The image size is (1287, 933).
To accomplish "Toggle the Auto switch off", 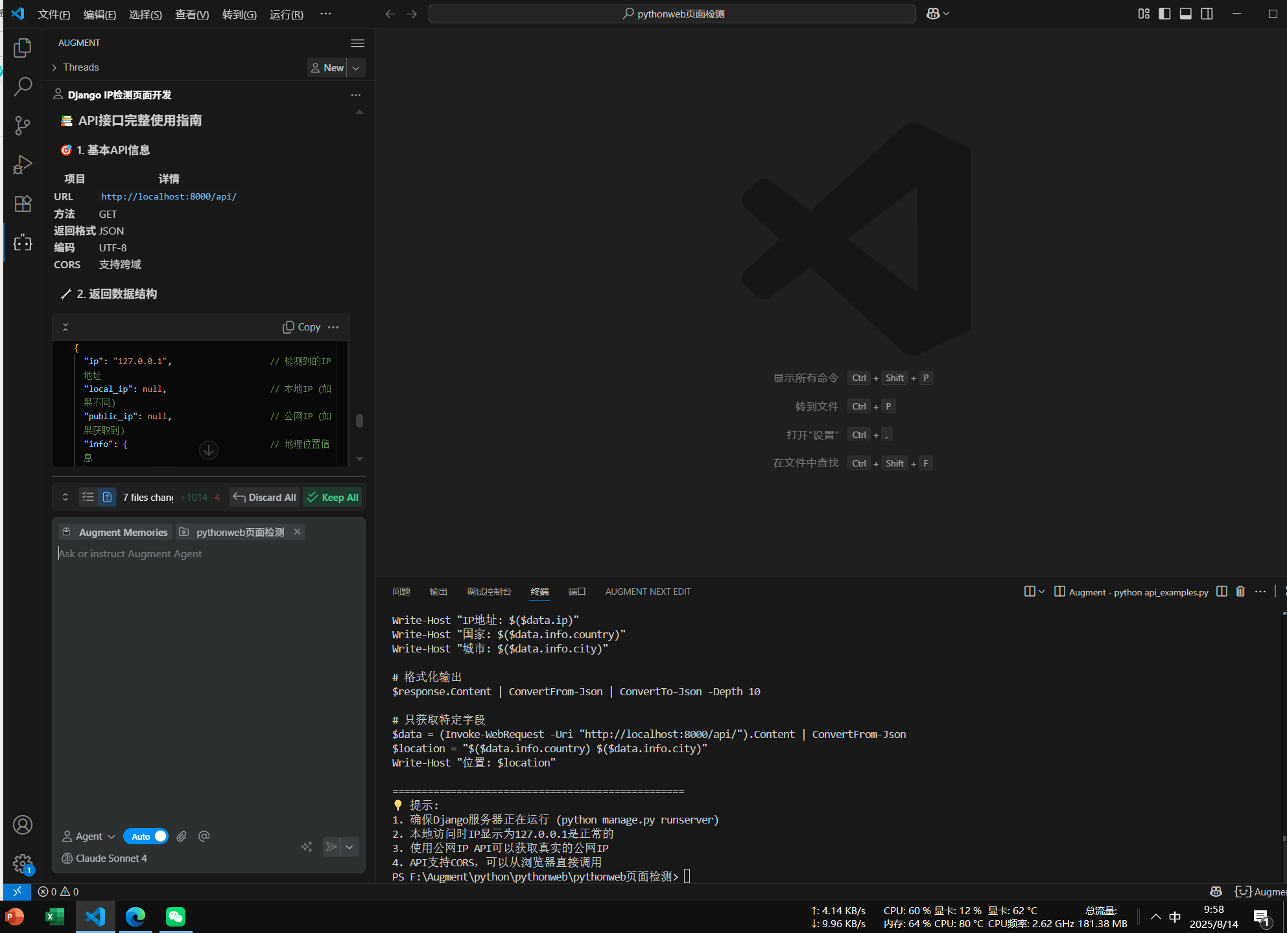I will pyautogui.click(x=146, y=836).
